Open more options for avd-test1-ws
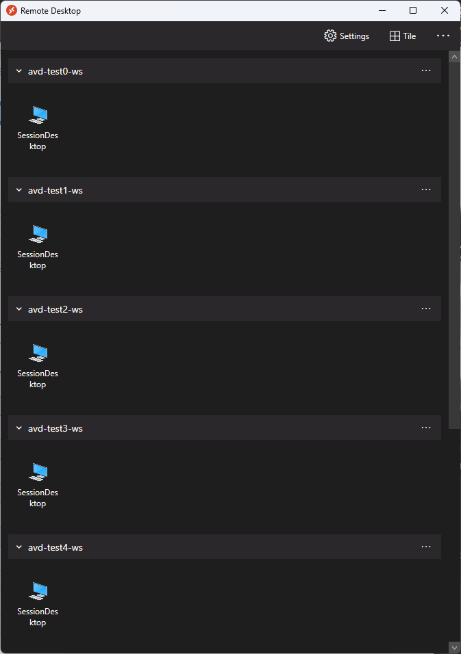461x654 pixels. point(426,189)
